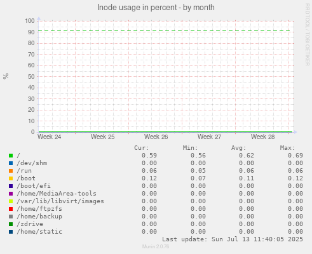Click the 0.11 average value for /boot
This screenshot has width=312, height=254.
[247, 178]
